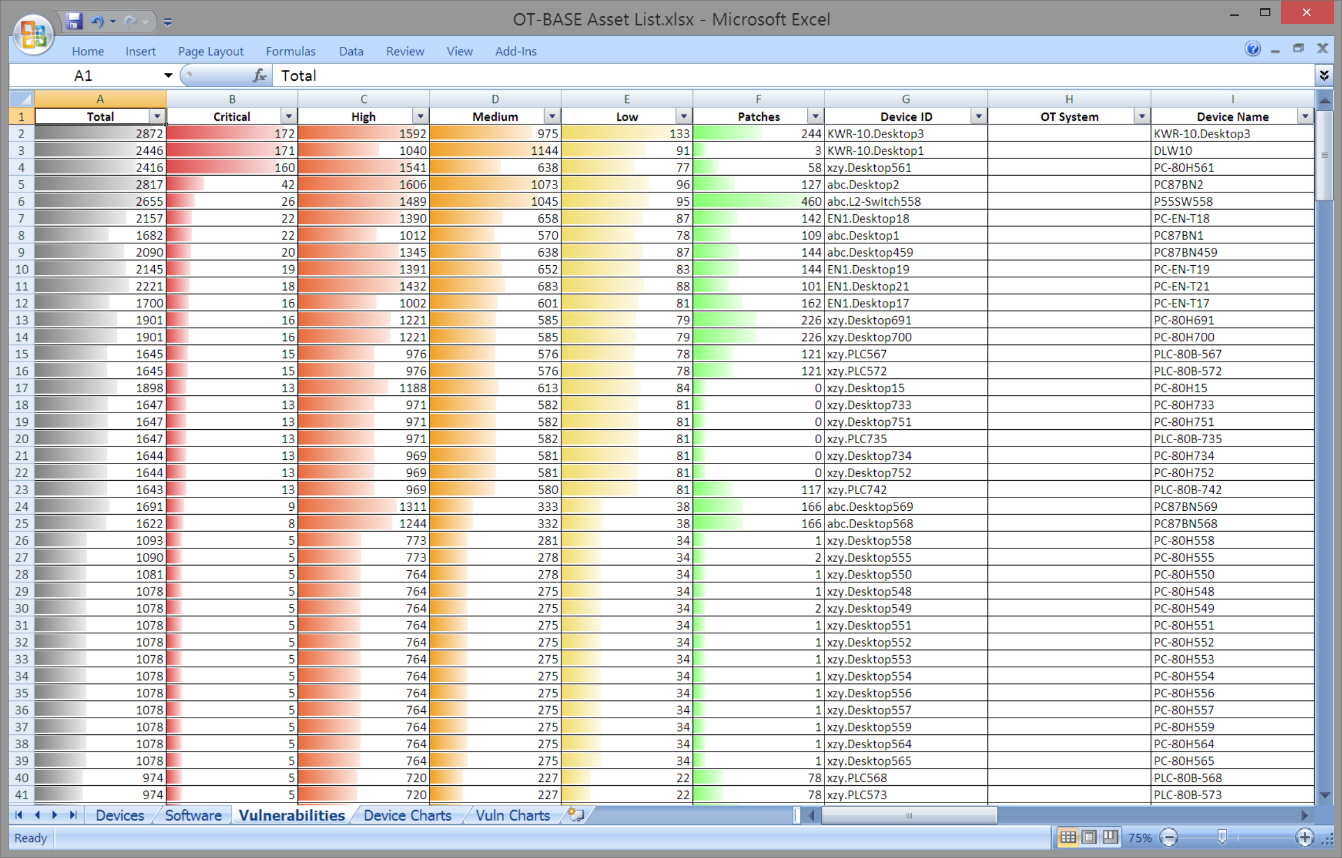1342x858 pixels.
Task: Save the workbook with the floppy icon
Action: point(73,21)
